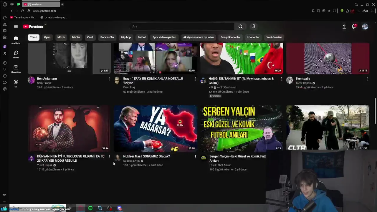Image resolution: width=377 pixels, height=212 pixels.
Task: Open the Nükleer Nasıl SONUMUZ Olacak thumbnail
Action: coord(155,128)
